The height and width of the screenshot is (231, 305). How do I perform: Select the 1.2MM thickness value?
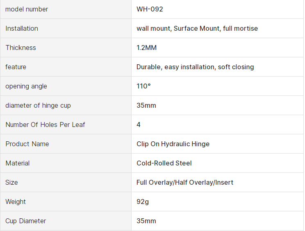146,48
